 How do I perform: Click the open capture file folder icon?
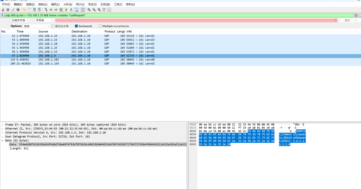point(24,10)
